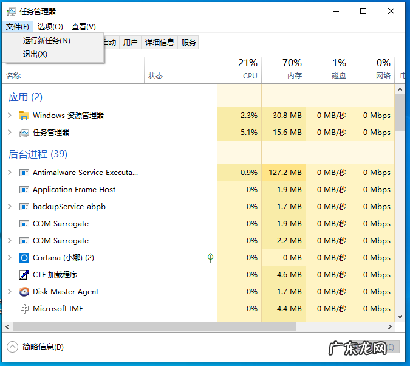Expand the Cortana (小娜) row

tap(10, 258)
